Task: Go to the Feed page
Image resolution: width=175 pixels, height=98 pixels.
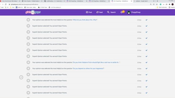Action: click(x=99, y=12)
